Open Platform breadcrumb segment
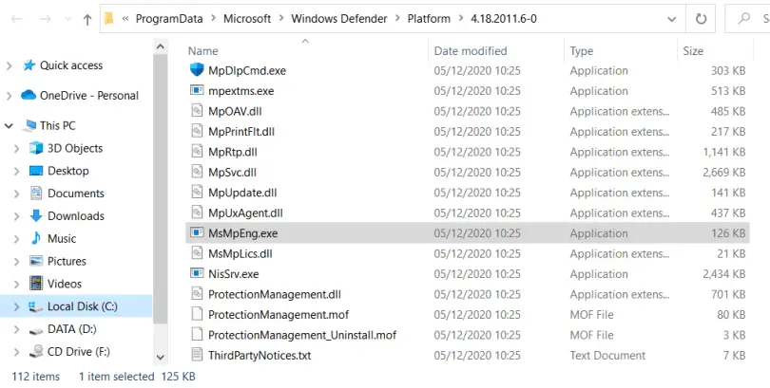This screenshot has width=770, height=388. tap(429, 19)
